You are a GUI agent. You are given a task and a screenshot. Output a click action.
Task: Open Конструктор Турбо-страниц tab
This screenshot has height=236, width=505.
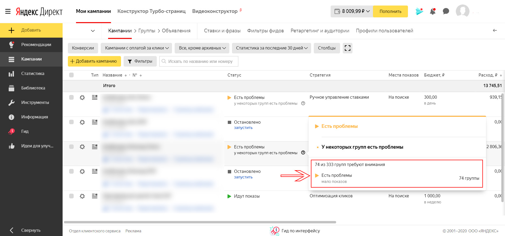click(x=151, y=11)
